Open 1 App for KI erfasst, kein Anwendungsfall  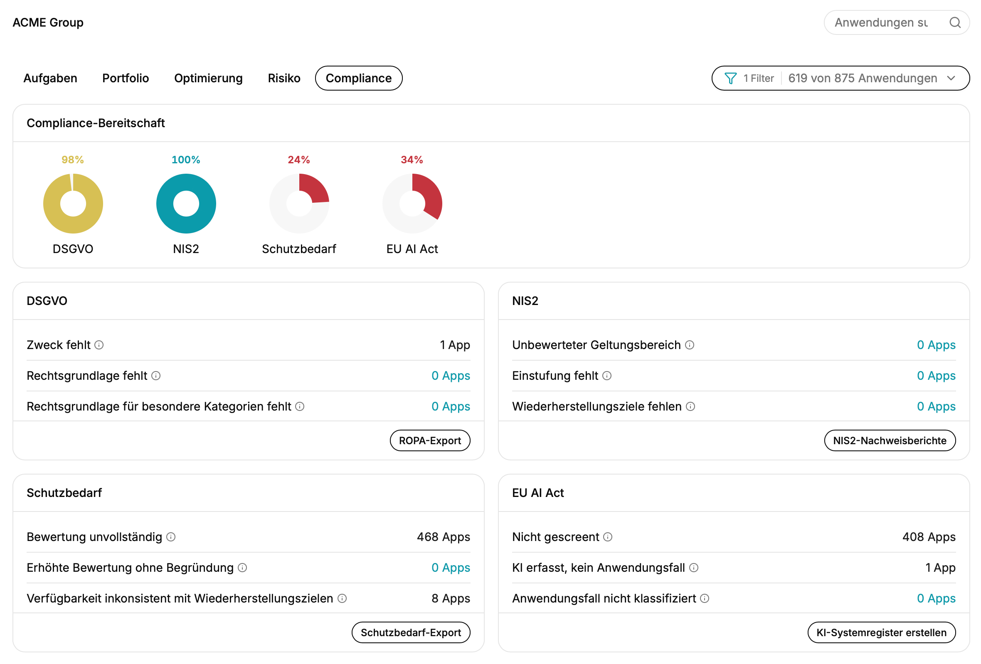[940, 568]
